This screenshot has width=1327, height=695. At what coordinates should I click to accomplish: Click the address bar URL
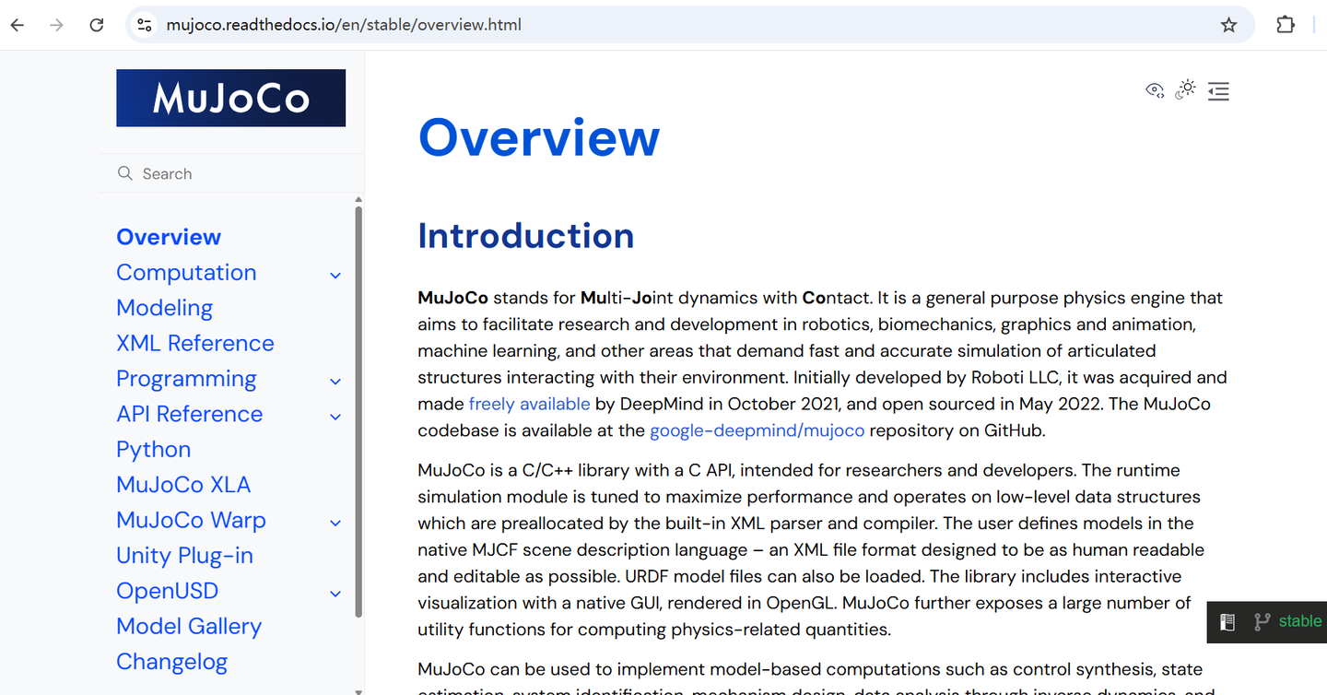pos(344,25)
